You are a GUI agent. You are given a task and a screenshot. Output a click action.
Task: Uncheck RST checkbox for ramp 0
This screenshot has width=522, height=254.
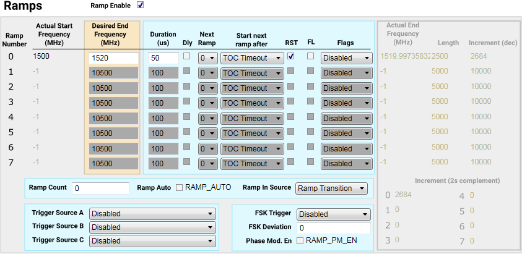click(x=291, y=56)
